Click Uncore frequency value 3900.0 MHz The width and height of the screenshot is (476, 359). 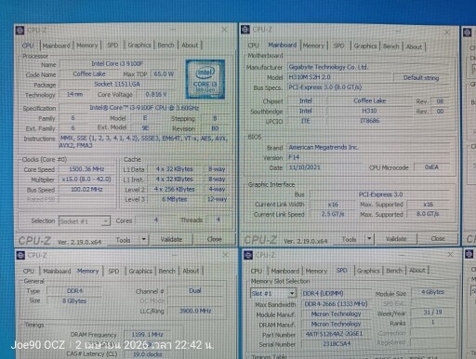pos(195,311)
